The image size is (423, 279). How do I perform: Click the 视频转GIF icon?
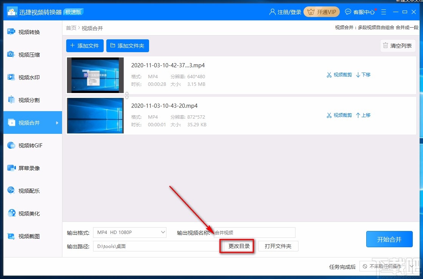tap(11, 145)
